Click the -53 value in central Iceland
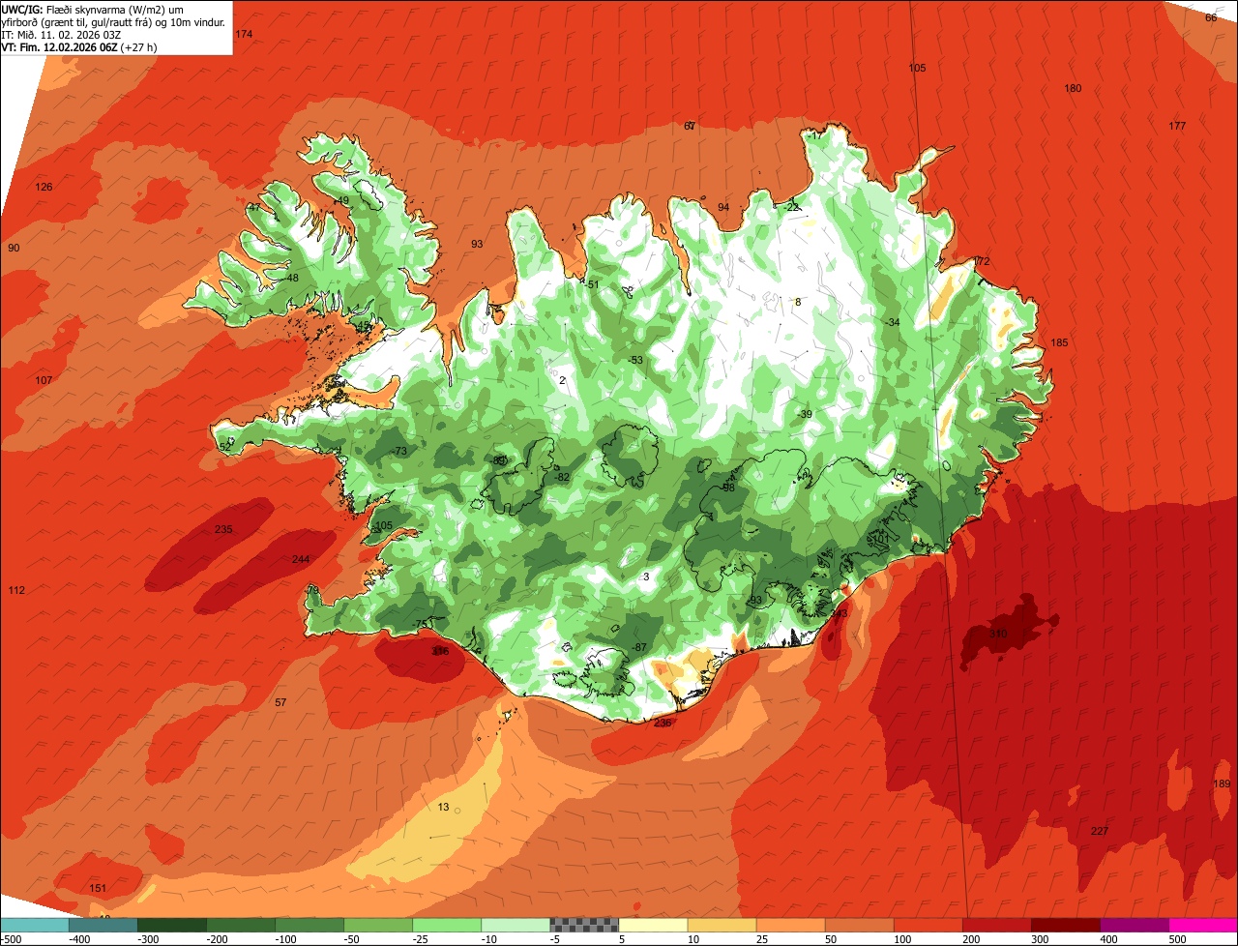This screenshot has height=946, width=1238. click(x=635, y=360)
